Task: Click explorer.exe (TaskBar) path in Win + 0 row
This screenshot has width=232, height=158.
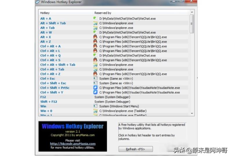Action: (123, 111)
